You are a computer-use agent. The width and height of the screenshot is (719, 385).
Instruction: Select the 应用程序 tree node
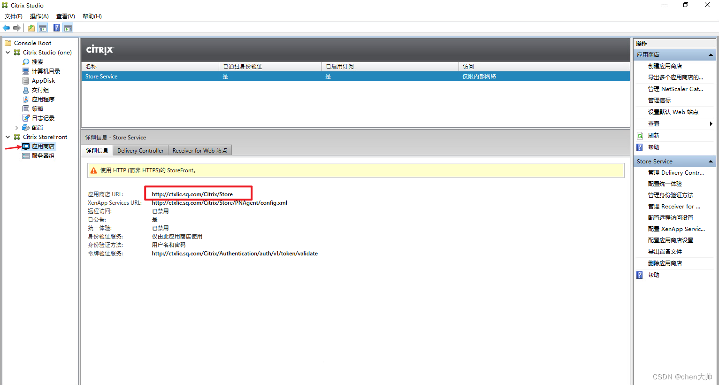(43, 100)
